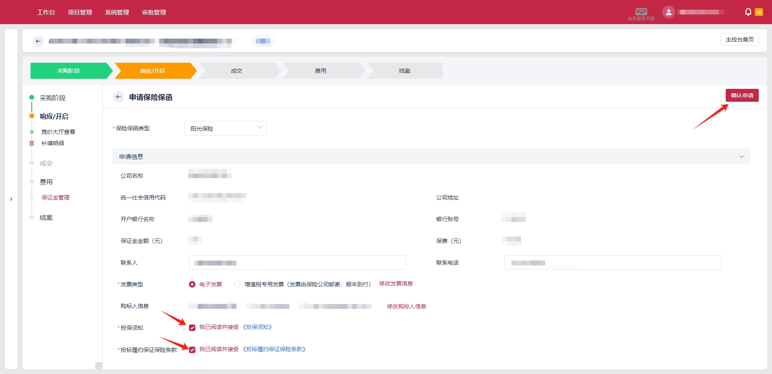Toggle 投标履约保证保险条款 acceptance checkbox
This screenshot has height=374, width=772.
coord(192,349)
